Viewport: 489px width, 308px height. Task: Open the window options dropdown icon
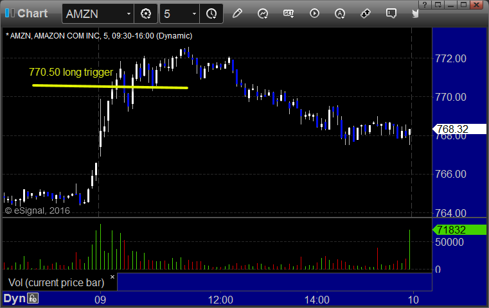click(x=438, y=4)
